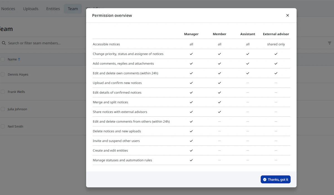Click the sort arrow next to Name

click(x=19, y=59)
